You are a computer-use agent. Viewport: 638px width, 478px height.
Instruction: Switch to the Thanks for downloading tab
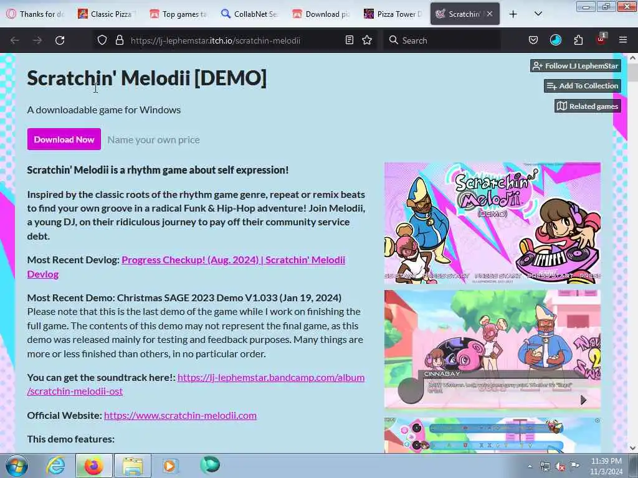tap(36, 14)
